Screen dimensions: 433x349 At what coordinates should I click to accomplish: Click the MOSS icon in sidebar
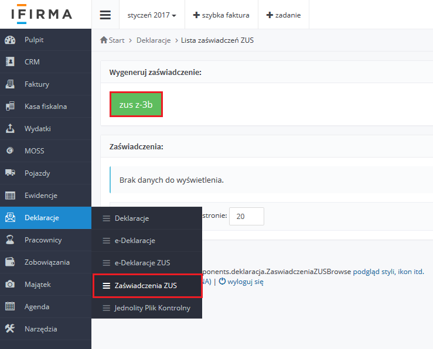10,150
